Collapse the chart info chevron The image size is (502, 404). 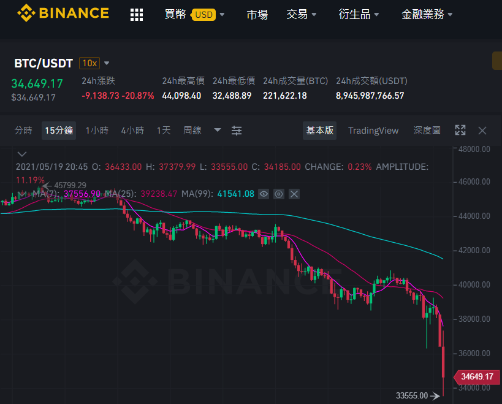[x=22, y=154]
